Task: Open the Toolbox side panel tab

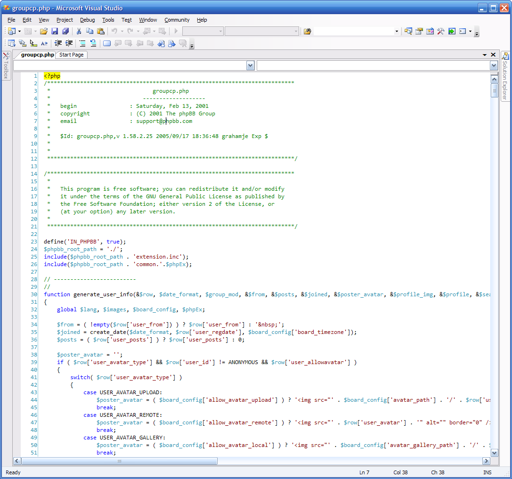Action: (x=6, y=65)
